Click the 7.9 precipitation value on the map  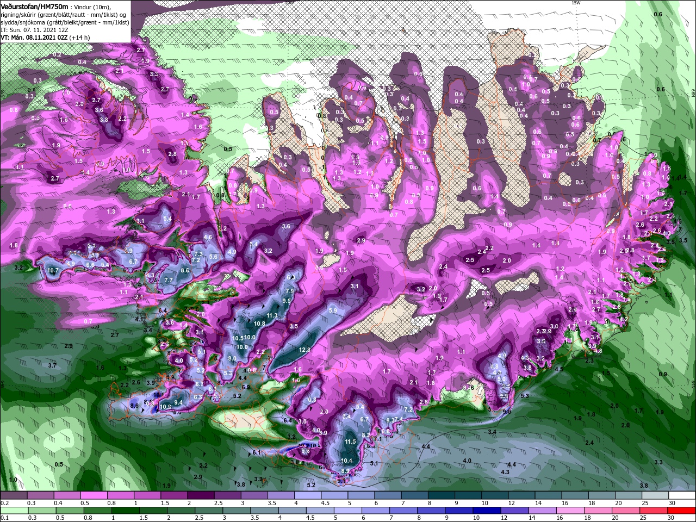289,291
